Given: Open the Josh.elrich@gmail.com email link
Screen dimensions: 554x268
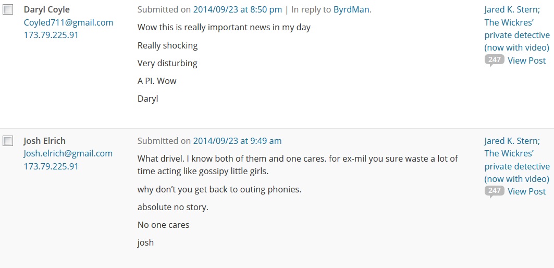Looking at the screenshot, I should (x=68, y=153).
